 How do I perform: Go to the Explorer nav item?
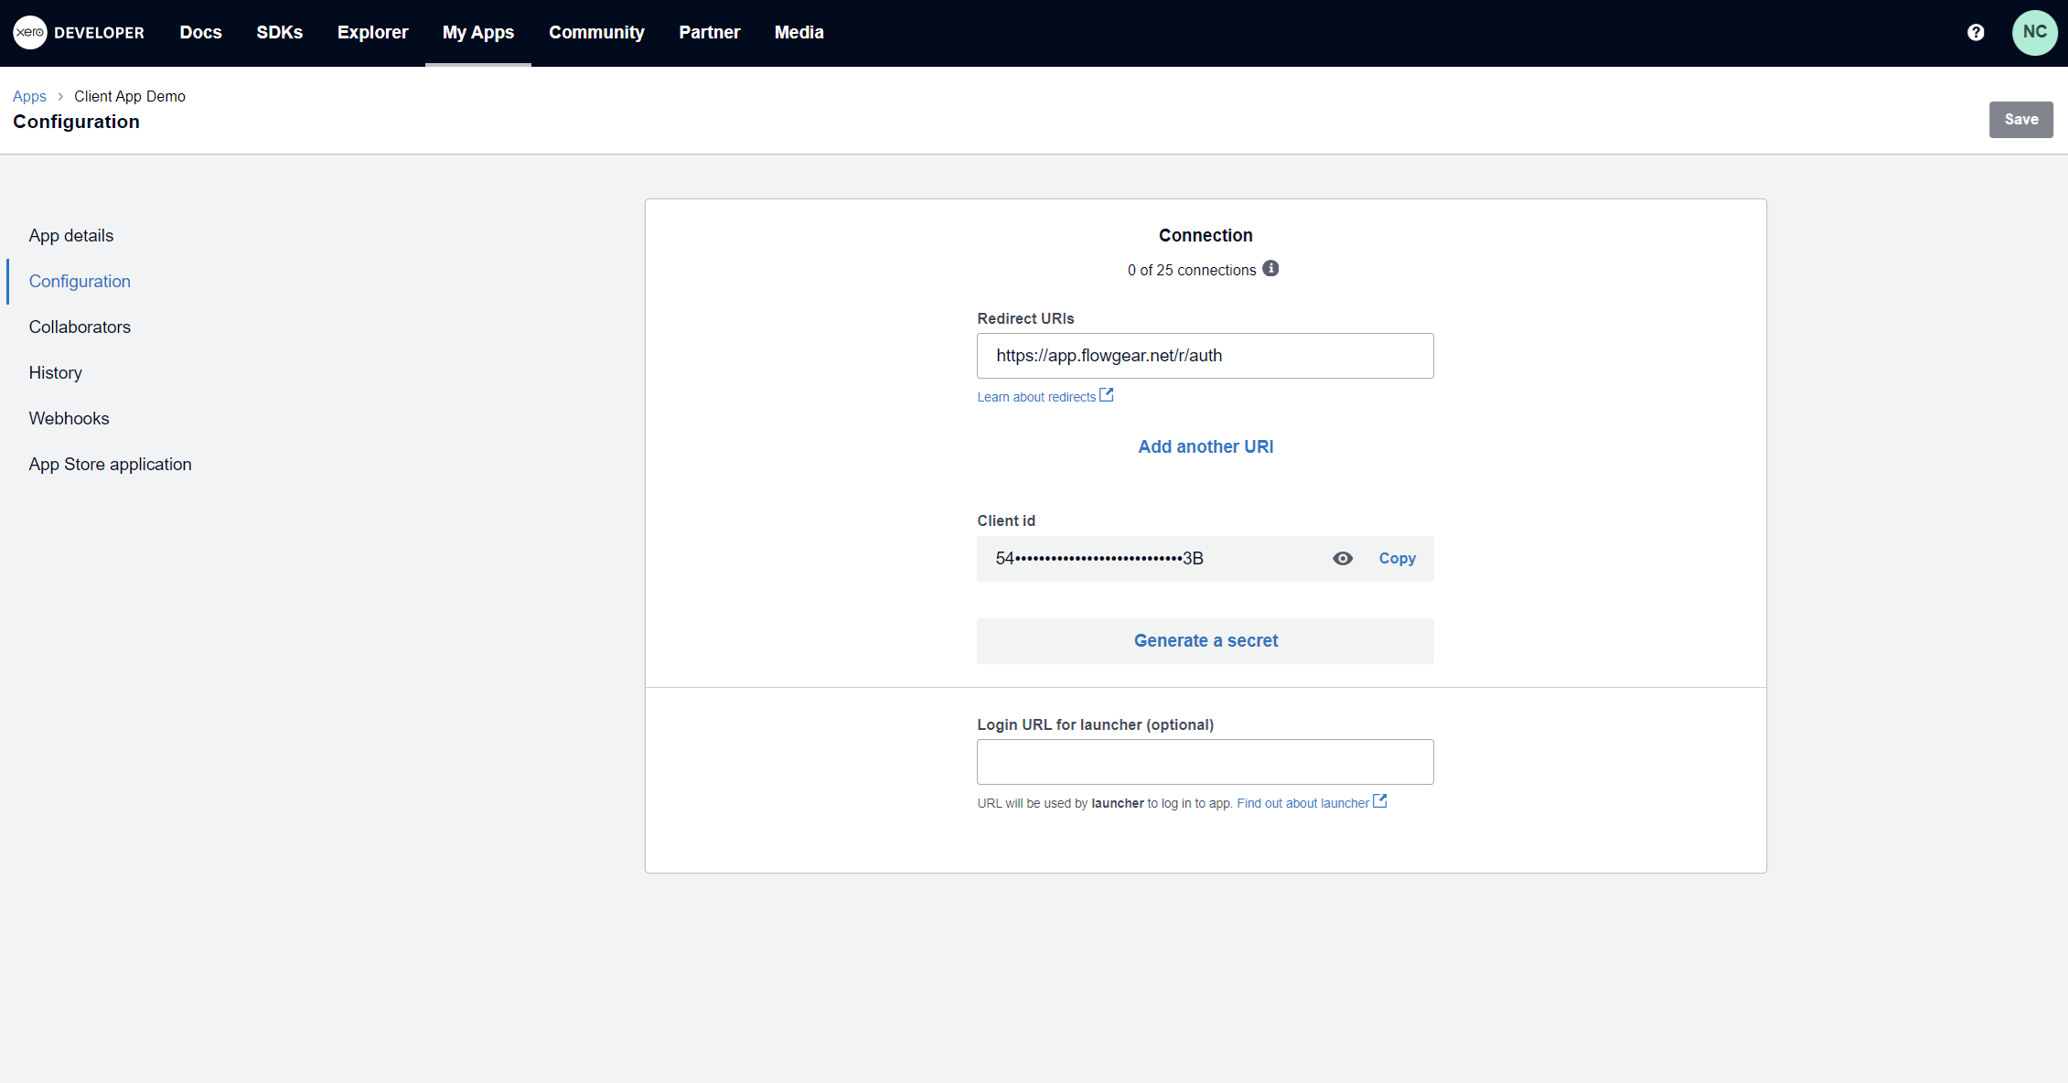pyautogui.click(x=372, y=32)
